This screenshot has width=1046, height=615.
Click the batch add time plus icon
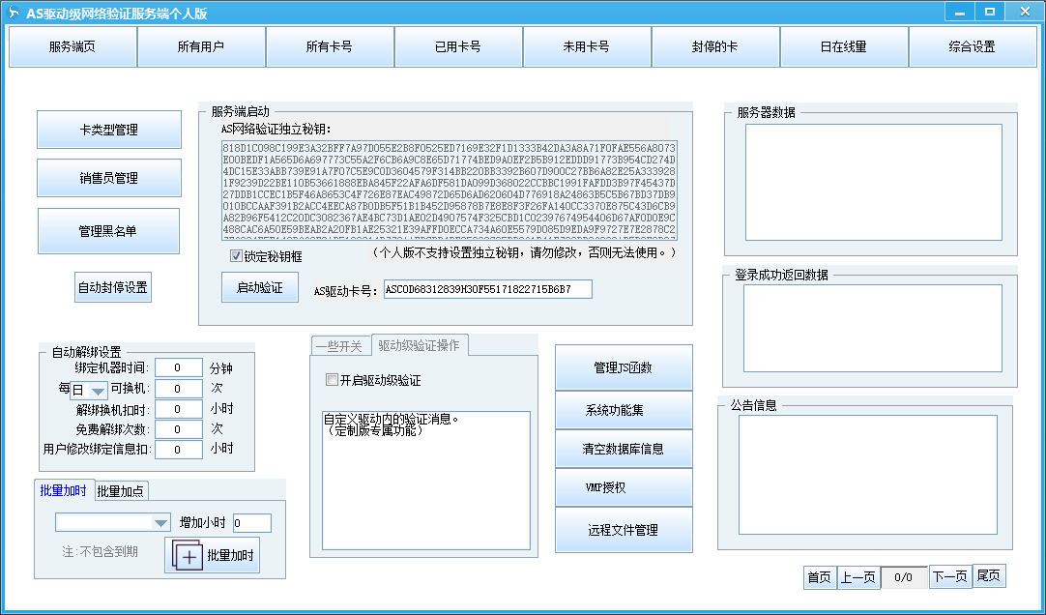pyautogui.click(x=188, y=555)
